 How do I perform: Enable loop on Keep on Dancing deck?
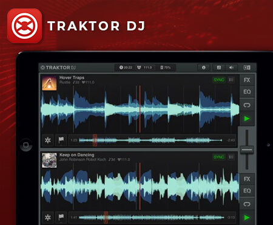247,204
